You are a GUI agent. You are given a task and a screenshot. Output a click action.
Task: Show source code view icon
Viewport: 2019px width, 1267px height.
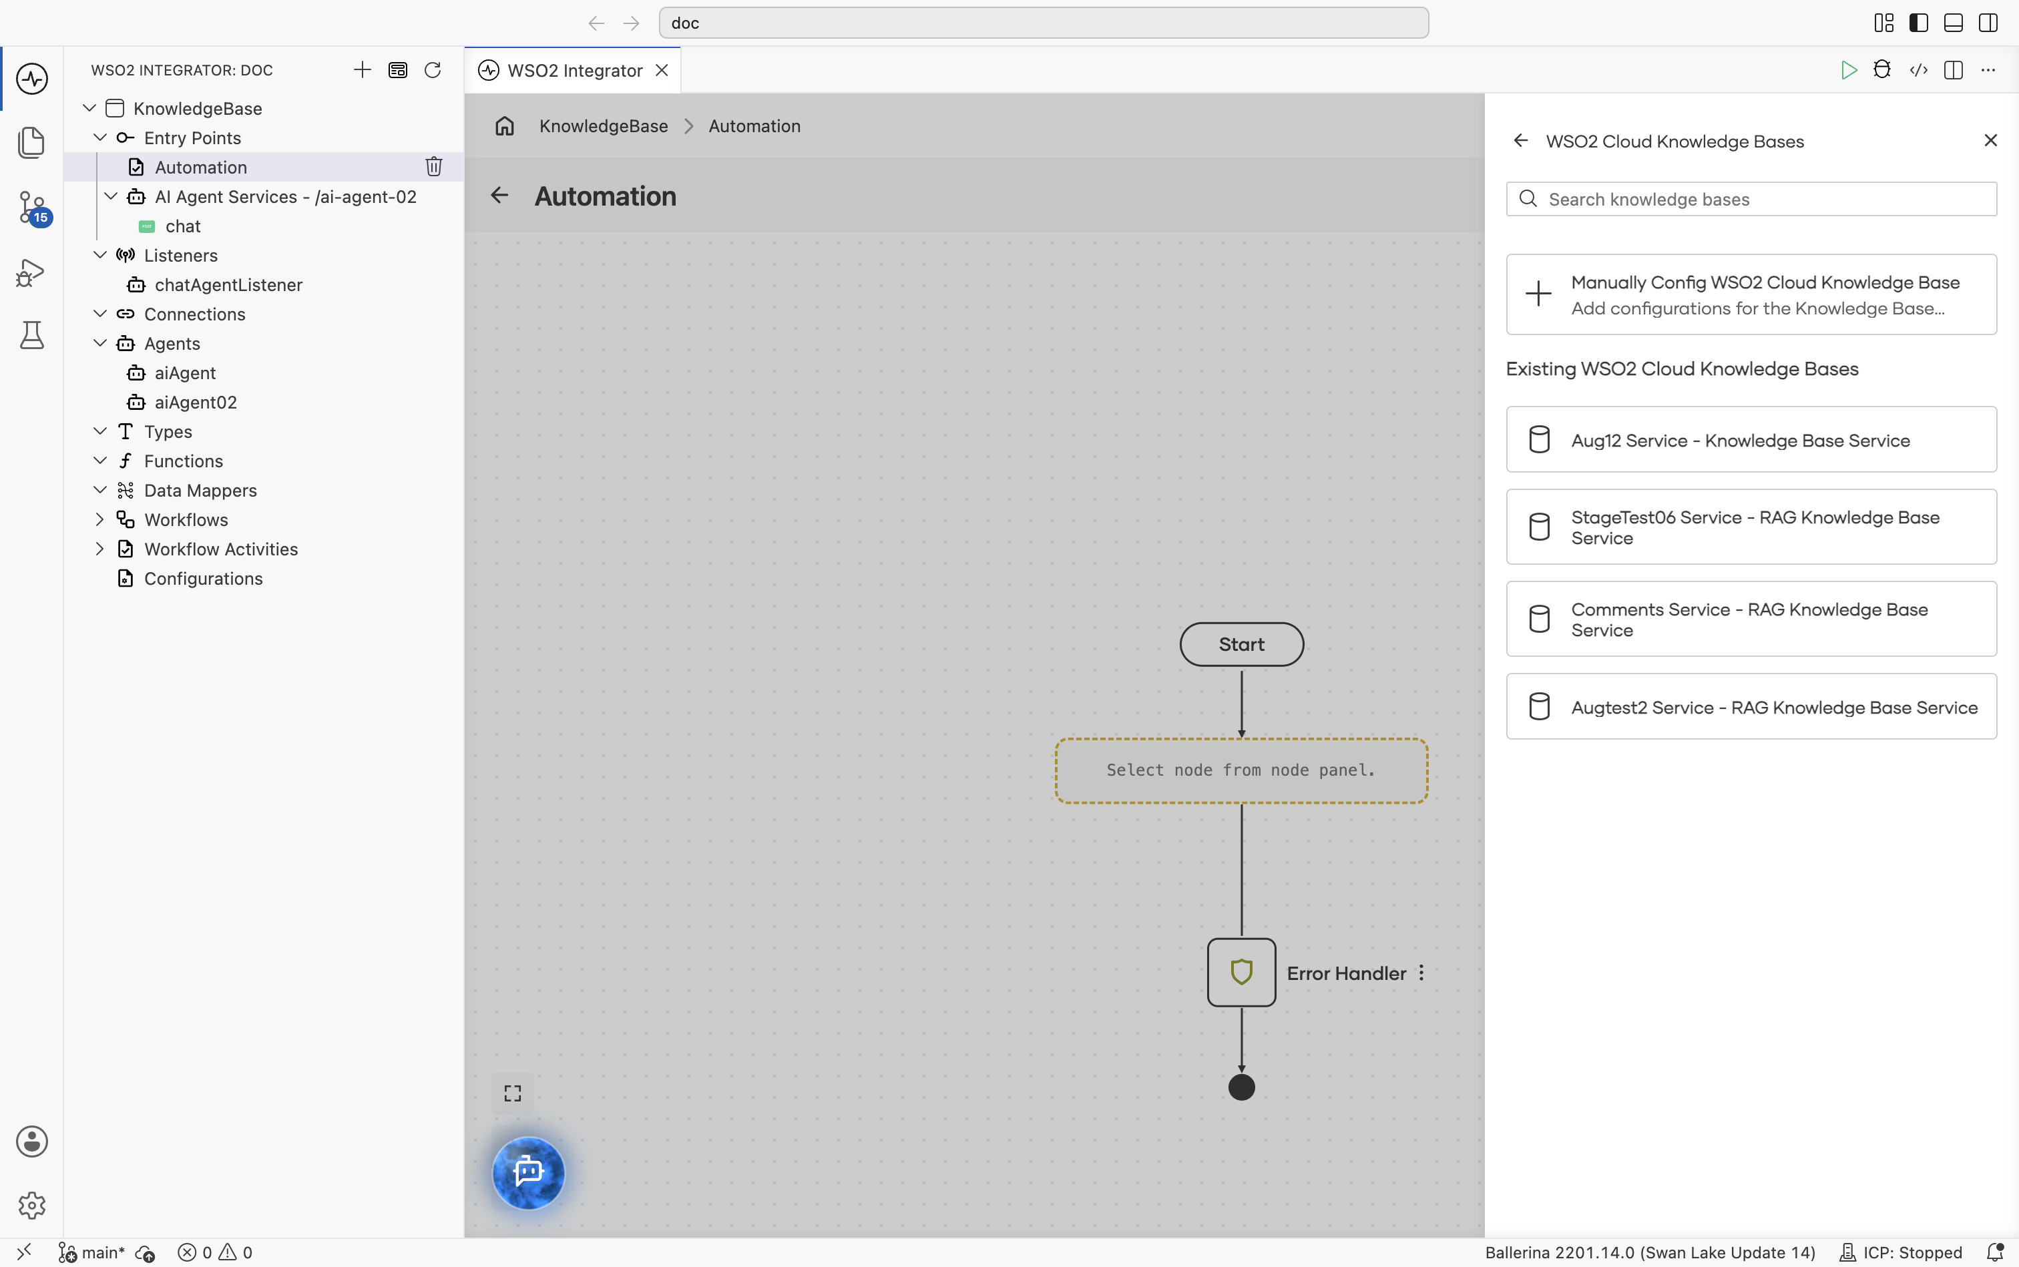[1918, 70]
